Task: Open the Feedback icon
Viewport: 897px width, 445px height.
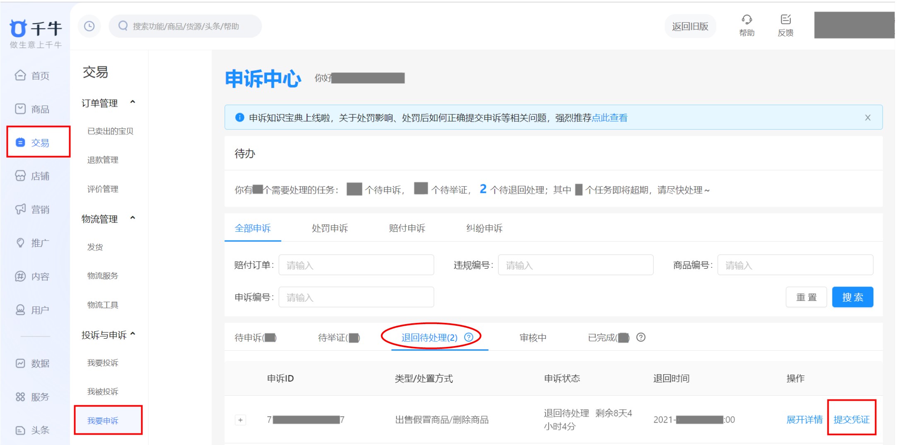Action: tap(785, 20)
